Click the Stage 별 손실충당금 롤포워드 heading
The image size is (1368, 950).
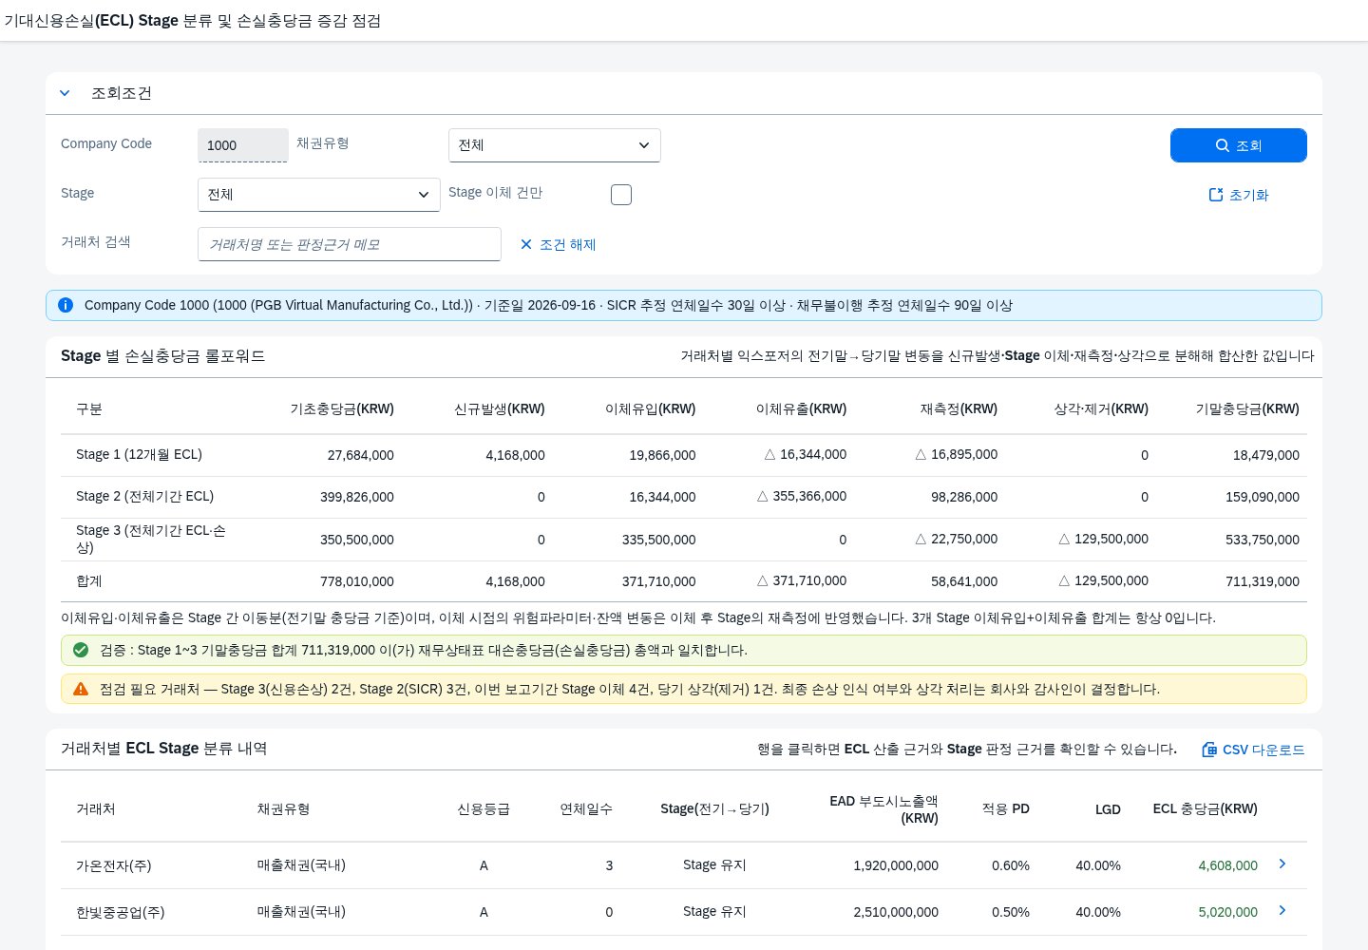pos(163,355)
